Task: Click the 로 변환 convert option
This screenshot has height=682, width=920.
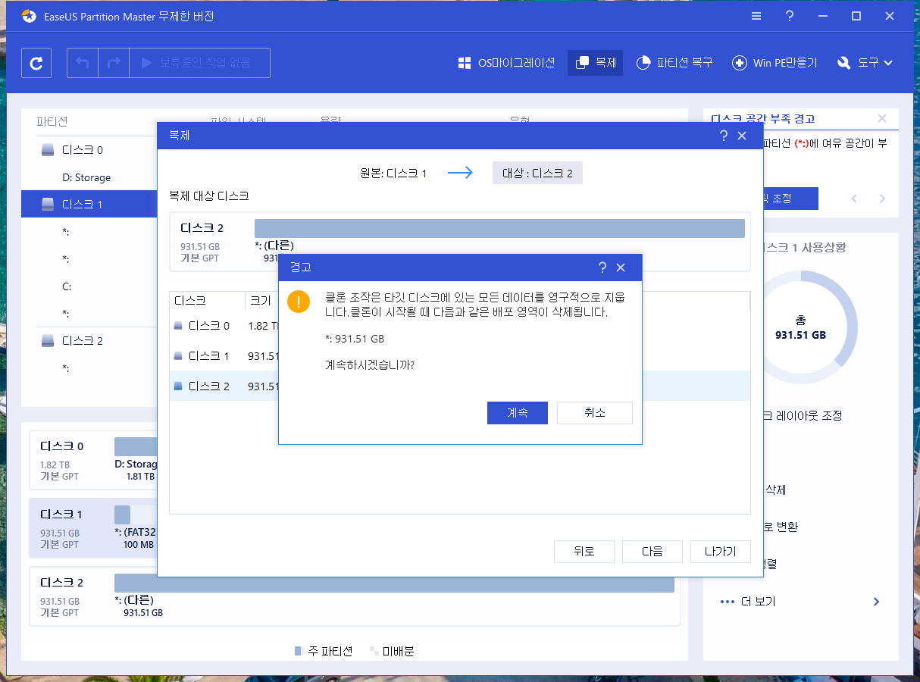Action: 781,527
